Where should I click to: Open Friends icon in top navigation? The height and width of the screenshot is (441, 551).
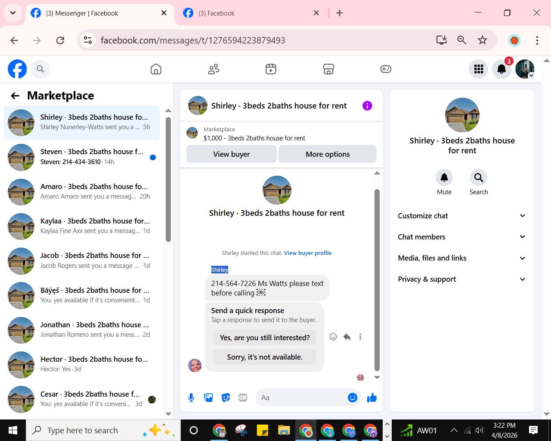(214, 69)
